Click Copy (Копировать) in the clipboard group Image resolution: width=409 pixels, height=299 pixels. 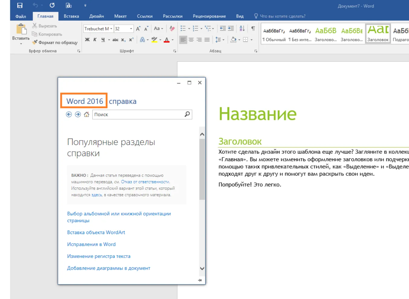(x=47, y=34)
